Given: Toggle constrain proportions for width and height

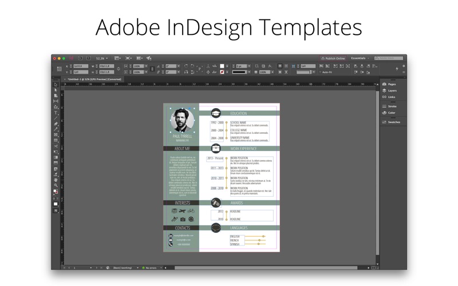Looking at the screenshot, I should click(x=119, y=69).
